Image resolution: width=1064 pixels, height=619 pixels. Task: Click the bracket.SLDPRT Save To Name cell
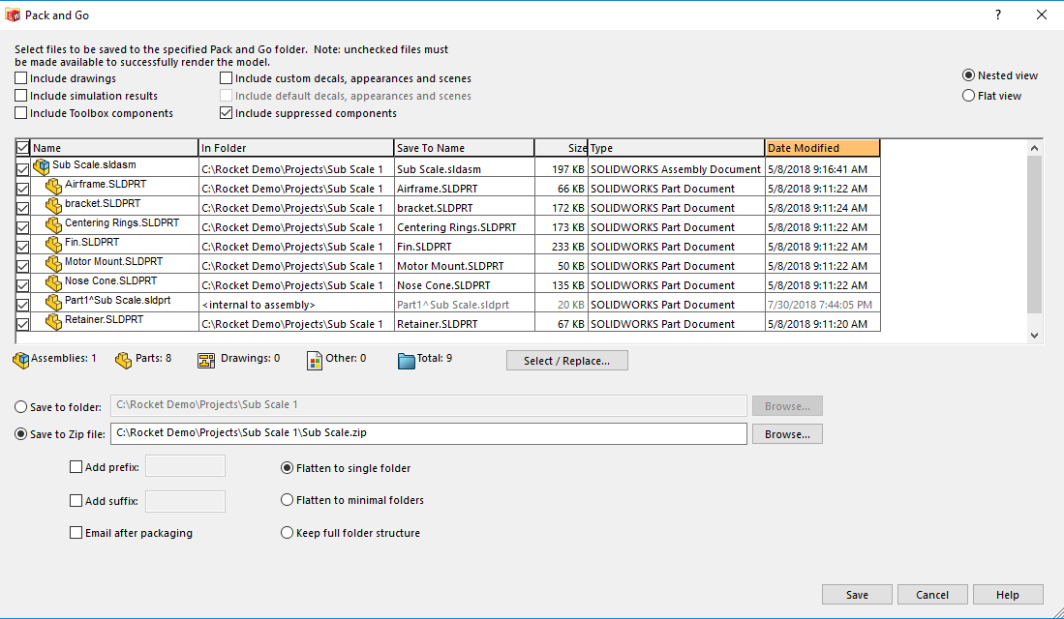pyautogui.click(x=464, y=208)
